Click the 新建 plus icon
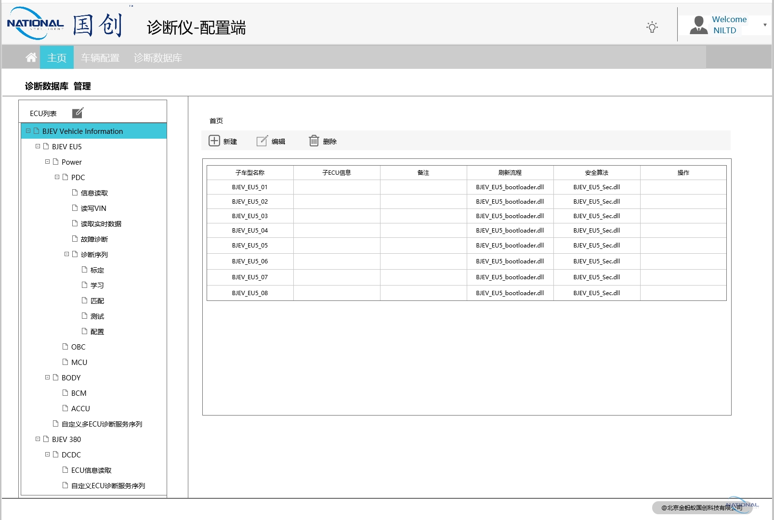774x520 pixels. [x=214, y=141]
